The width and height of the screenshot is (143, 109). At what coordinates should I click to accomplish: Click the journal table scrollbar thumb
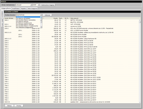click(140, 22)
